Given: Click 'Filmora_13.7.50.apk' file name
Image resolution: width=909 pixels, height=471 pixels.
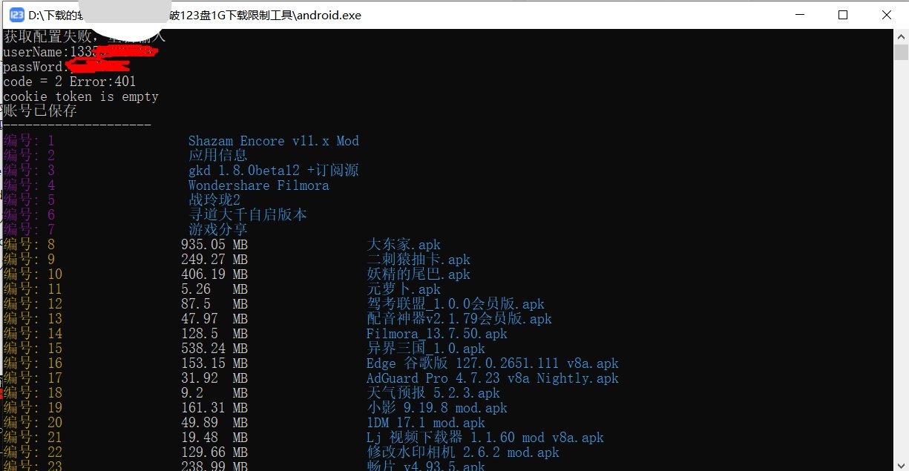Looking at the screenshot, I should [x=437, y=334].
